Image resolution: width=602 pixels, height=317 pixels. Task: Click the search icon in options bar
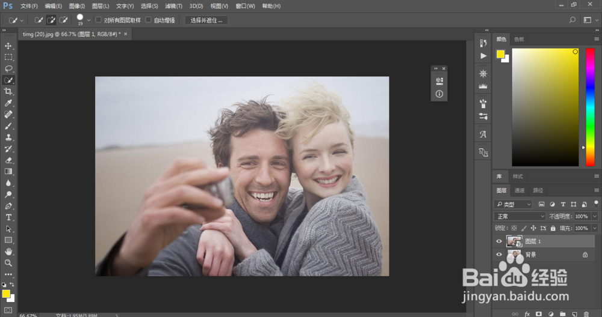573,20
